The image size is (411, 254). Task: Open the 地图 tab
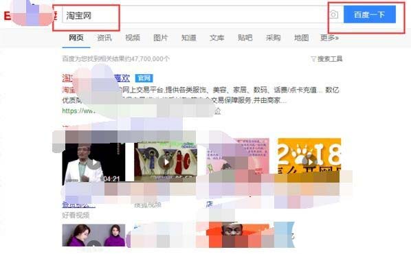click(301, 38)
